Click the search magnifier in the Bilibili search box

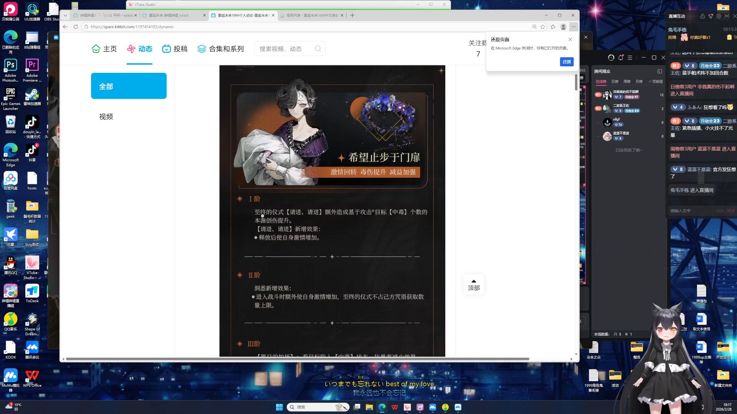[318, 49]
